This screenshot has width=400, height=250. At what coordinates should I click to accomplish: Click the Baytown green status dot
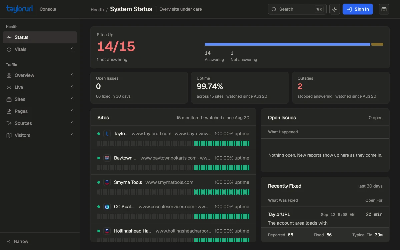[99, 158]
